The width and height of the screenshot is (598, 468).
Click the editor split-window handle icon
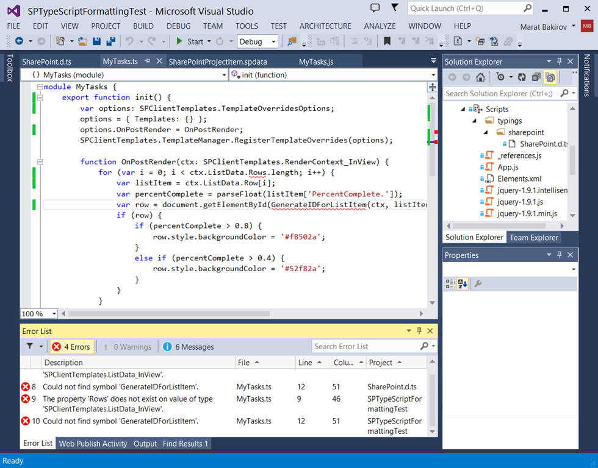pyautogui.click(x=432, y=87)
